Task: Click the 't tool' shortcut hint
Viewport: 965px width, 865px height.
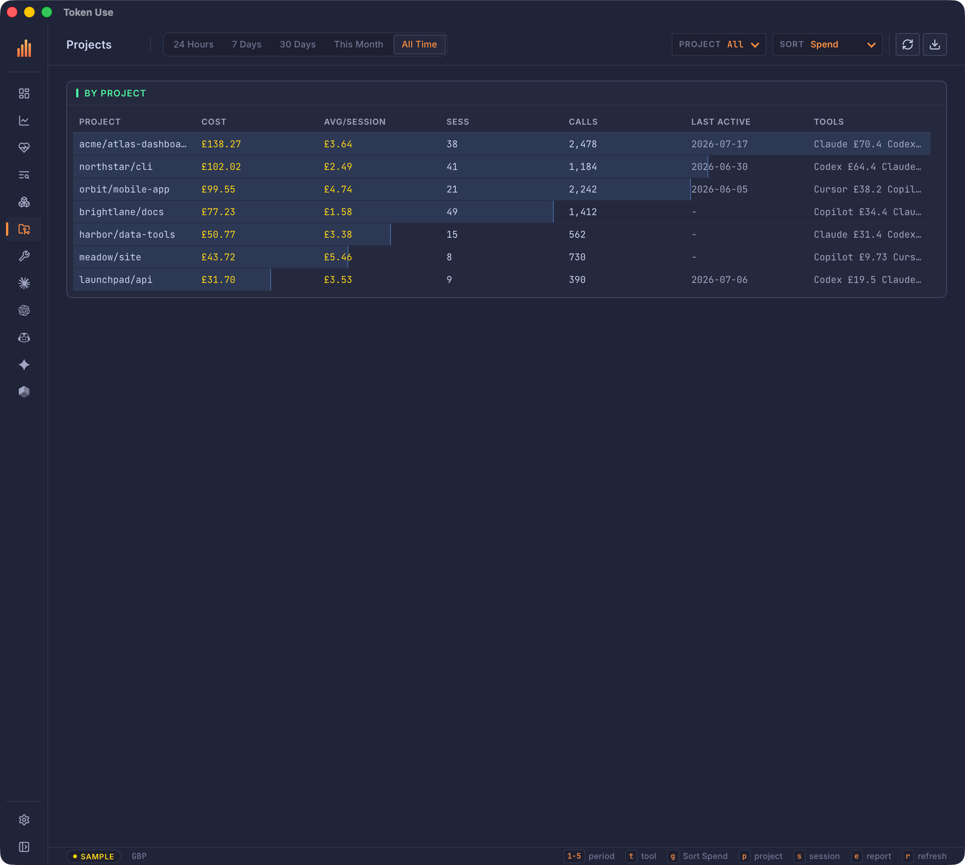Action: click(x=641, y=856)
